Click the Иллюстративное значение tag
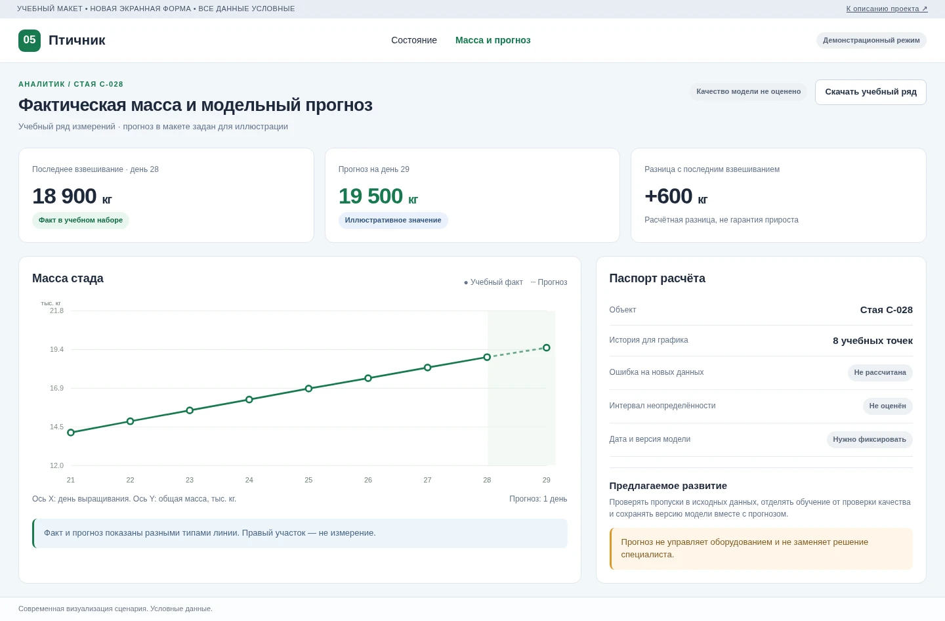 pos(393,221)
